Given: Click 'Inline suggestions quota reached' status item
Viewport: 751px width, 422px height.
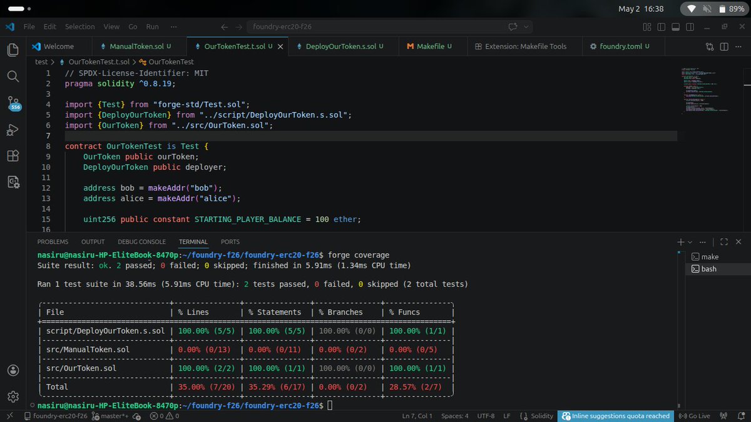Looking at the screenshot, I should [616, 416].
